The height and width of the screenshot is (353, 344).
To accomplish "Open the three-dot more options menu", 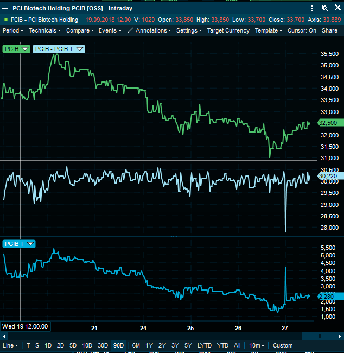I will click(x=312, y=8).
